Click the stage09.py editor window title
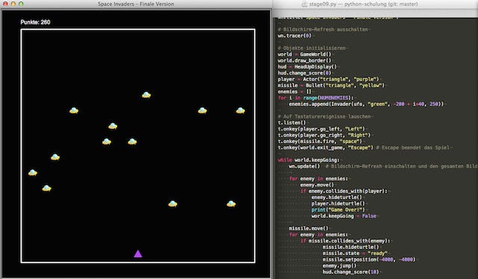 (x=364, y=4)
